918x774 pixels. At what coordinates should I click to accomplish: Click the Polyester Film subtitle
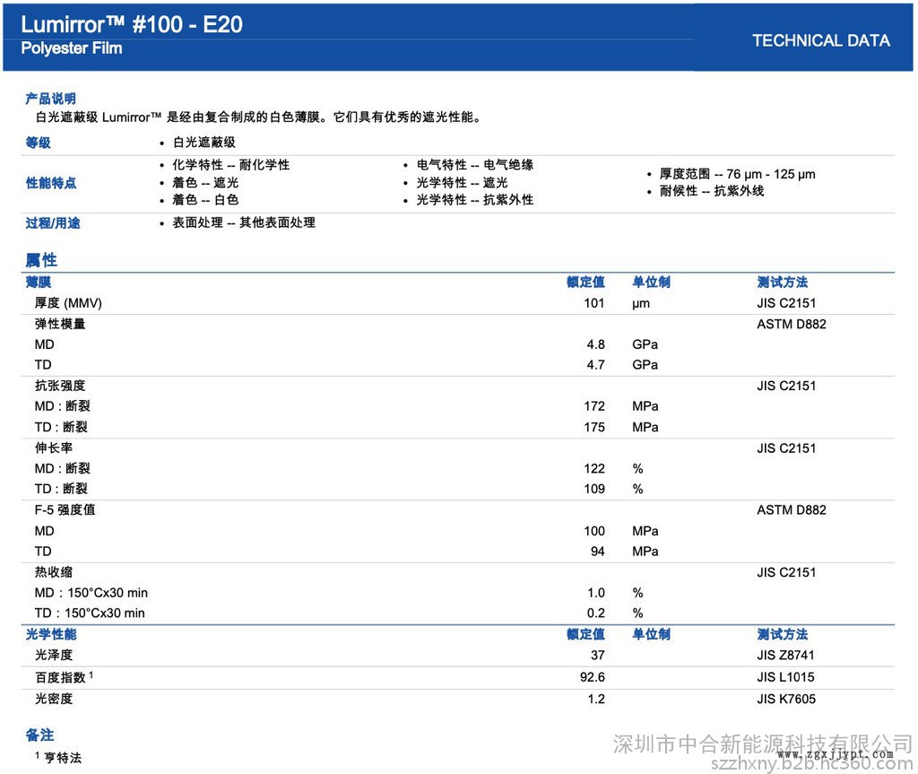[72, 48]
